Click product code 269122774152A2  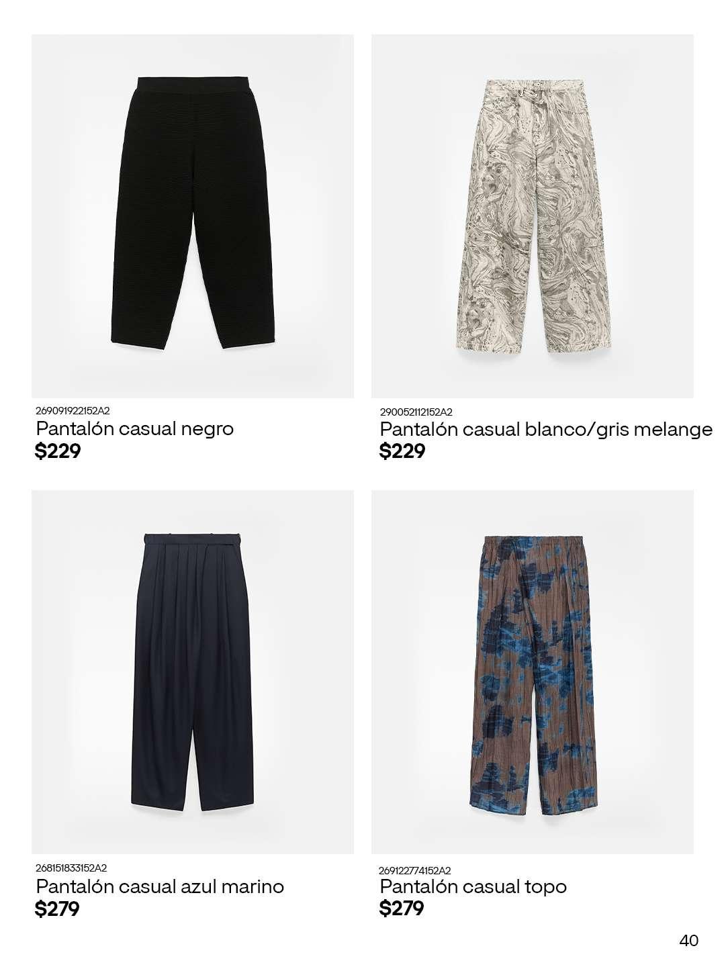pos(415,870)
